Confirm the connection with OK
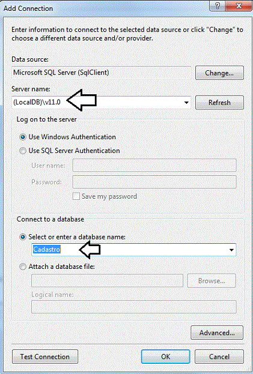This screenshot has width=253, height=374. pyautogui.click(x=165, y=357)
